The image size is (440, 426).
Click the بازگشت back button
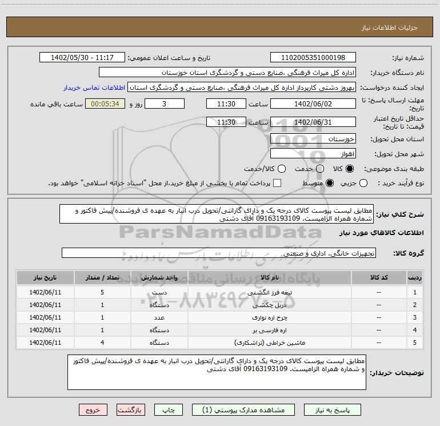pos(131,410)
